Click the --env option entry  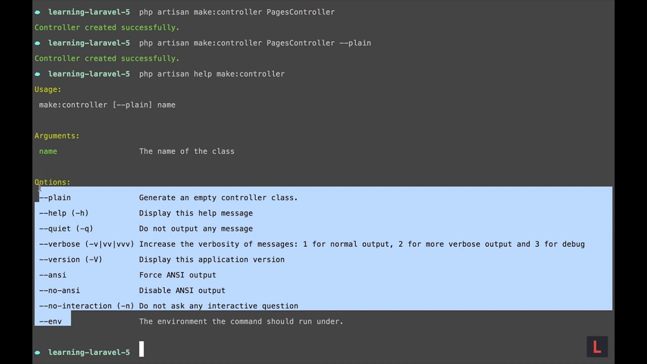click(x=51, y=322)
